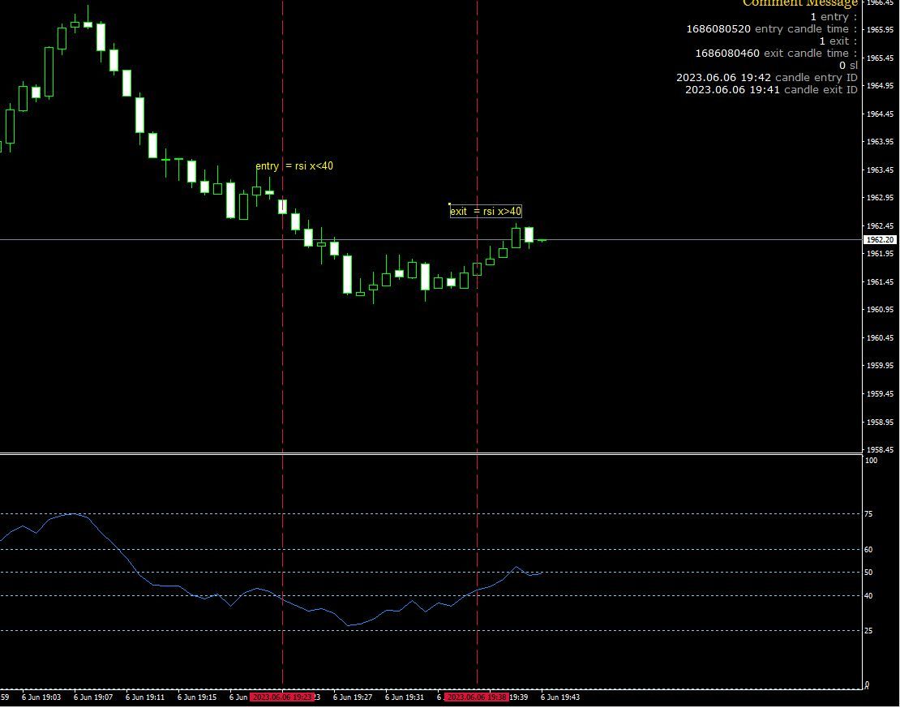
Task: Click time axis label 6 Jun 19:03
Action: tap(41, 697)
